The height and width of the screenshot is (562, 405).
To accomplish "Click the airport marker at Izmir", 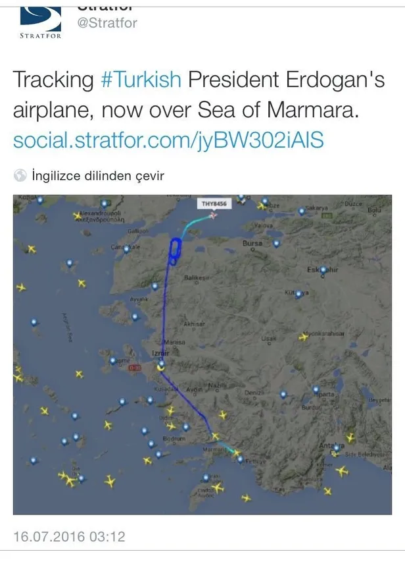I will point(160,362).
